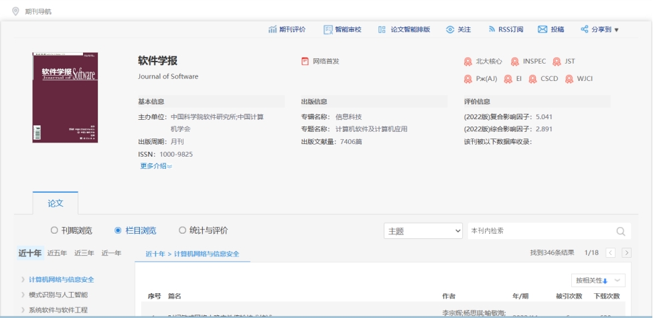
Task: Click the 网络首发 label
Action: point(326,61)
